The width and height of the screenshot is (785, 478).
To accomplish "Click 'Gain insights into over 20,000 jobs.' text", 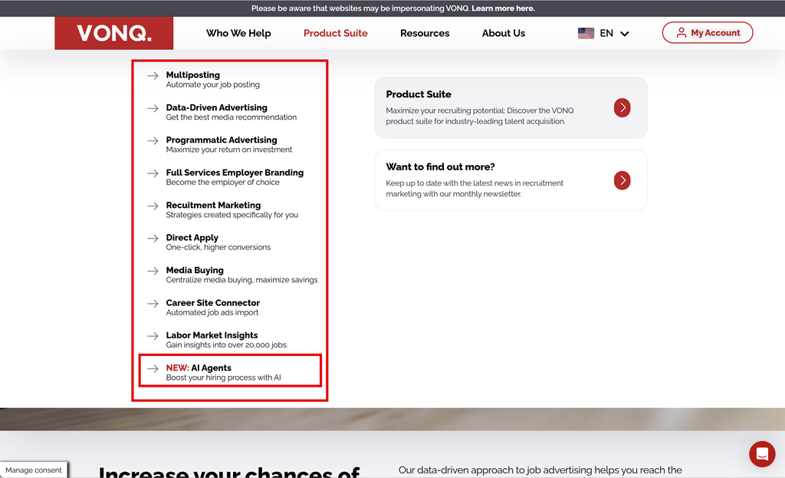I will (x=227, y=345).
